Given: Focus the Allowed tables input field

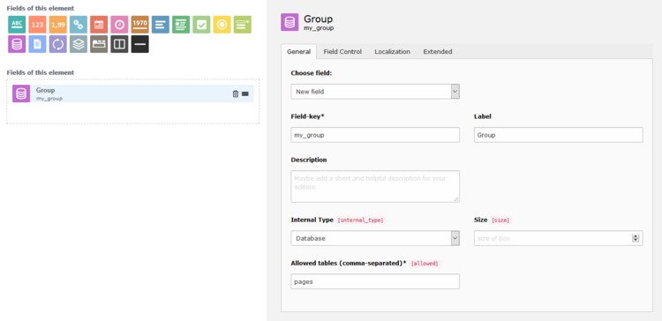Looking at the screenshot, I should point(375,281).
